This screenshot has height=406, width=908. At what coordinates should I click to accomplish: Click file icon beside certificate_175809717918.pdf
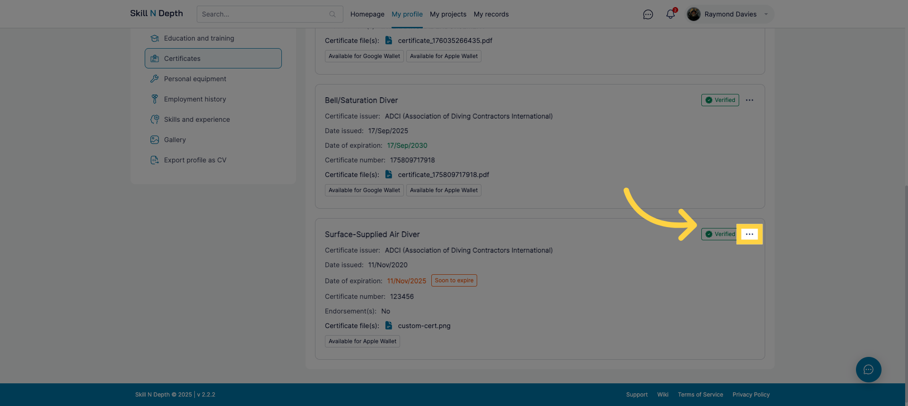click(x=389, y=174)
